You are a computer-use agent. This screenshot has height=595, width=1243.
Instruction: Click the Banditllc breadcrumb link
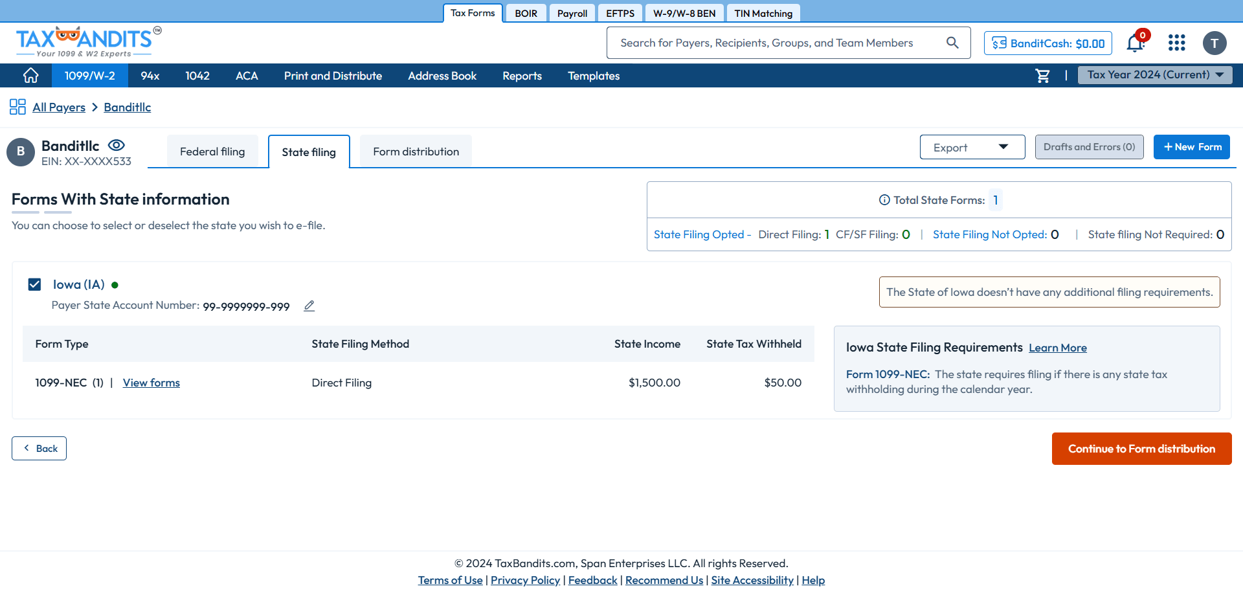tap(128, 107)
